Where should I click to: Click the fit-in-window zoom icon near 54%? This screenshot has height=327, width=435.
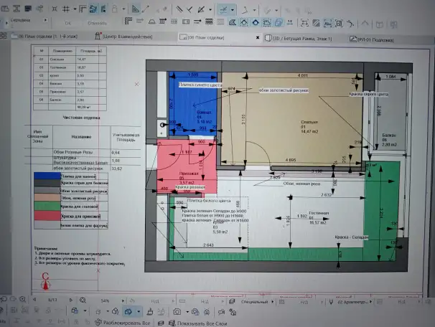(x=83, y=300)
